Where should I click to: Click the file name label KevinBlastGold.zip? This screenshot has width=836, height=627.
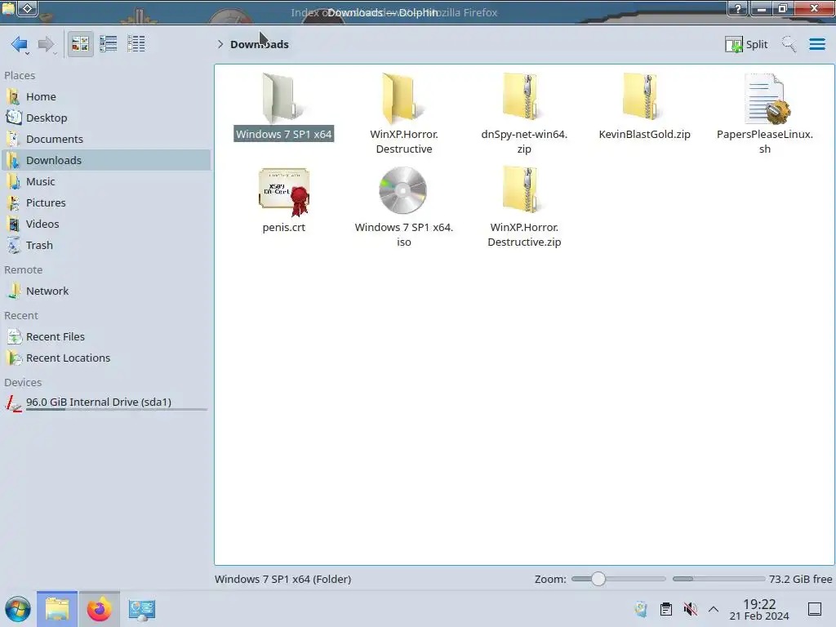(644, 135)
